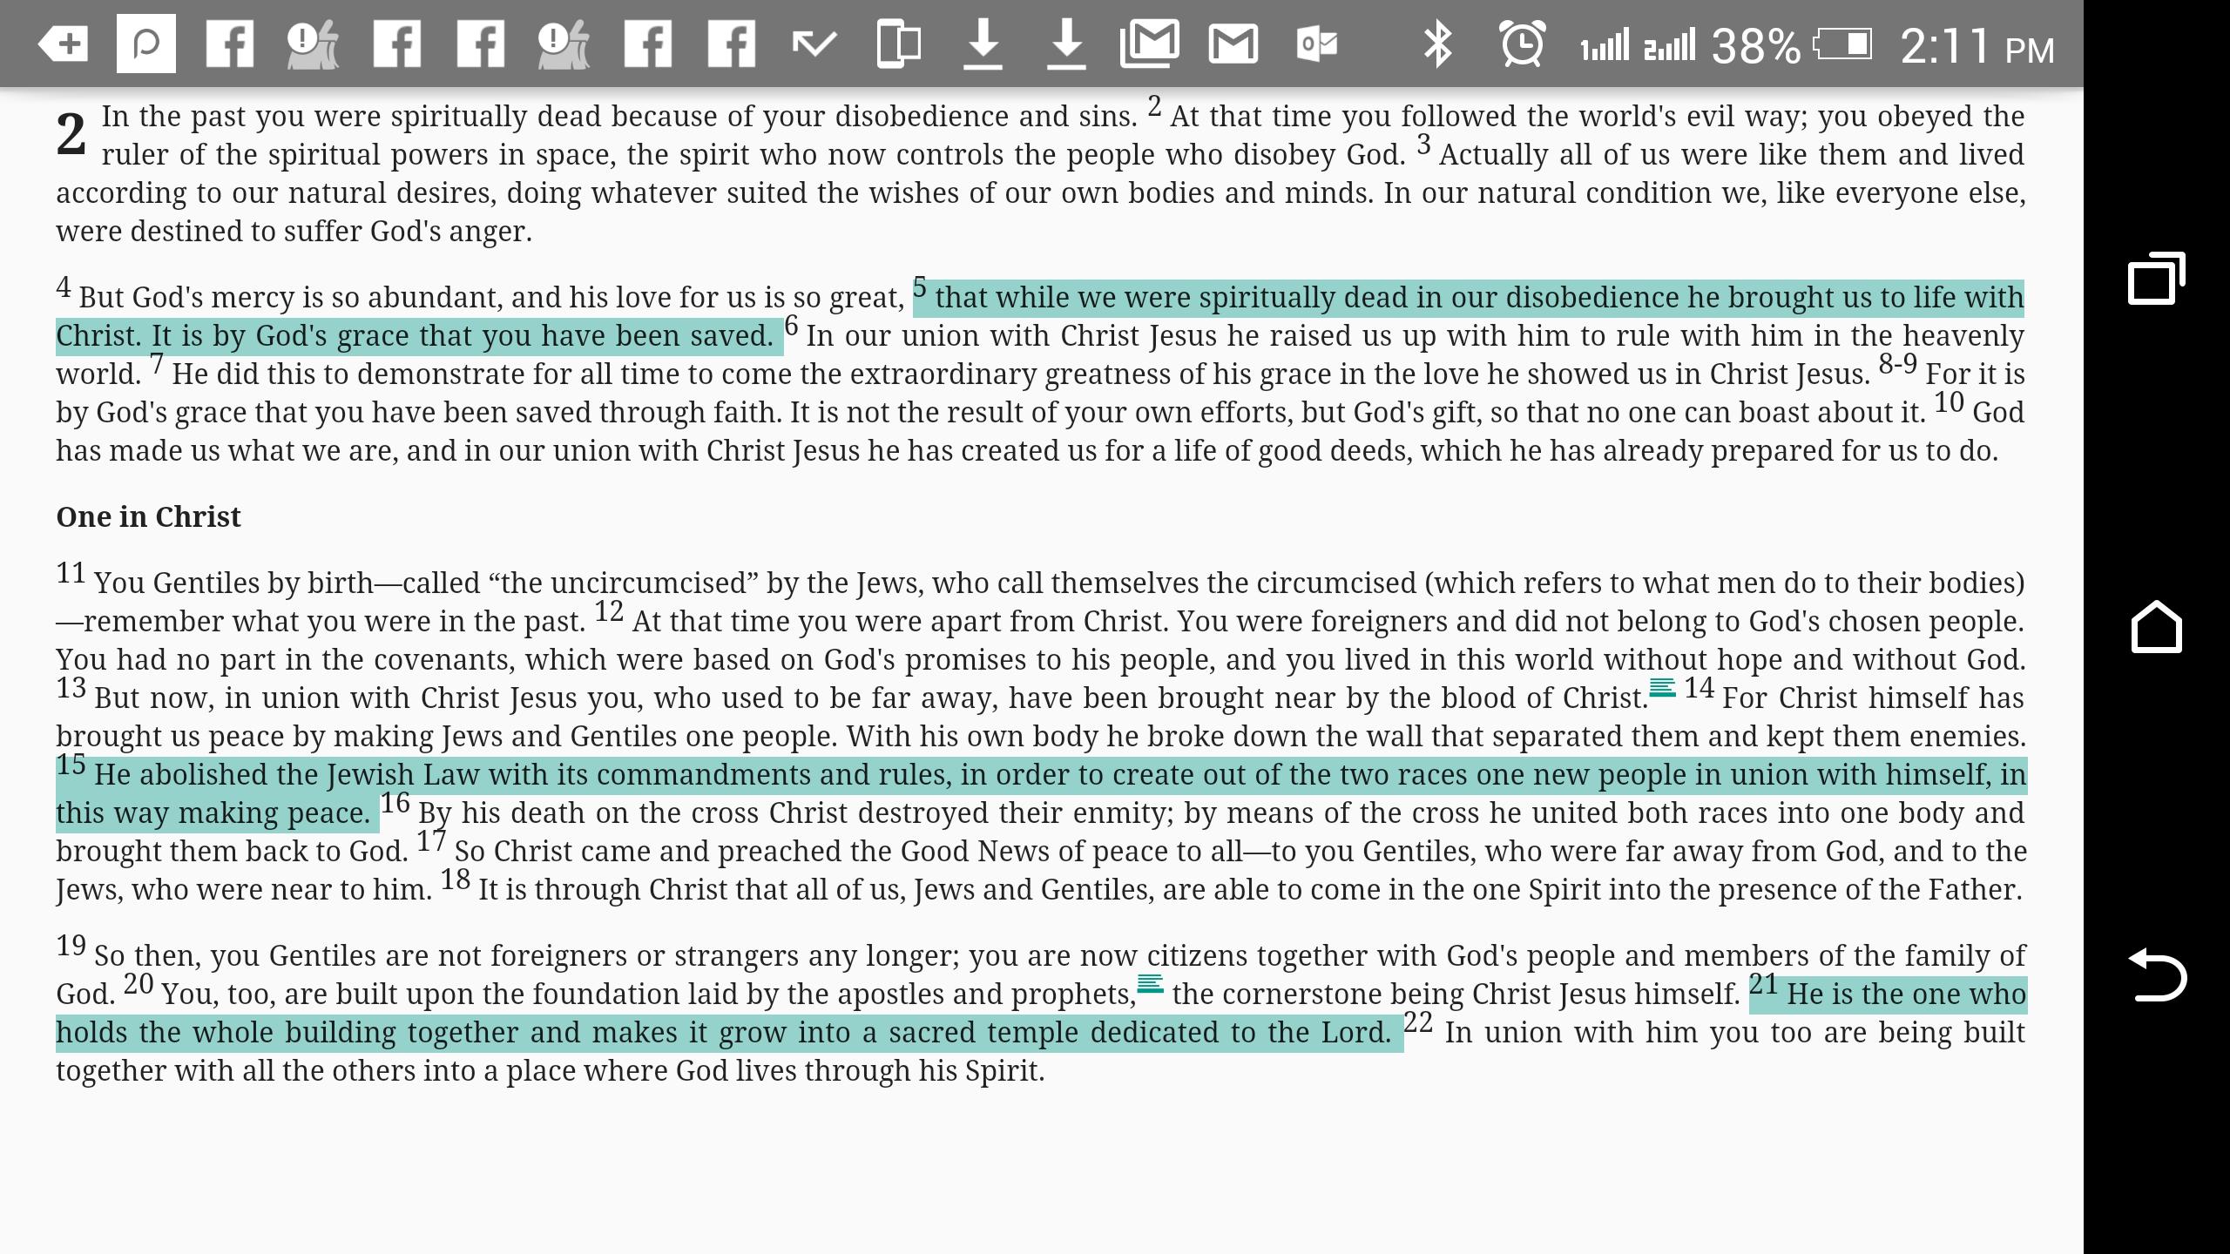Open the single envelope mail notification
This screenshot has width=2230, height=1254.
tap(1233, 44)
